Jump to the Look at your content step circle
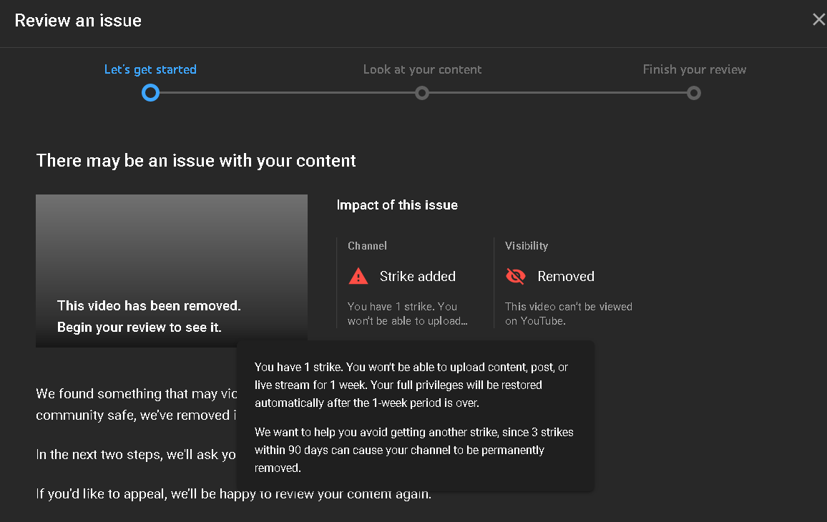This screenshot has width=827, height=522. (422, 93)
